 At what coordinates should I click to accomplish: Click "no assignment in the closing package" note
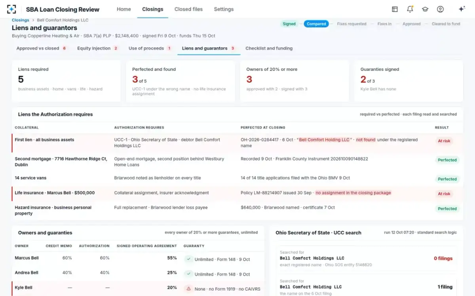pos(353,193)
